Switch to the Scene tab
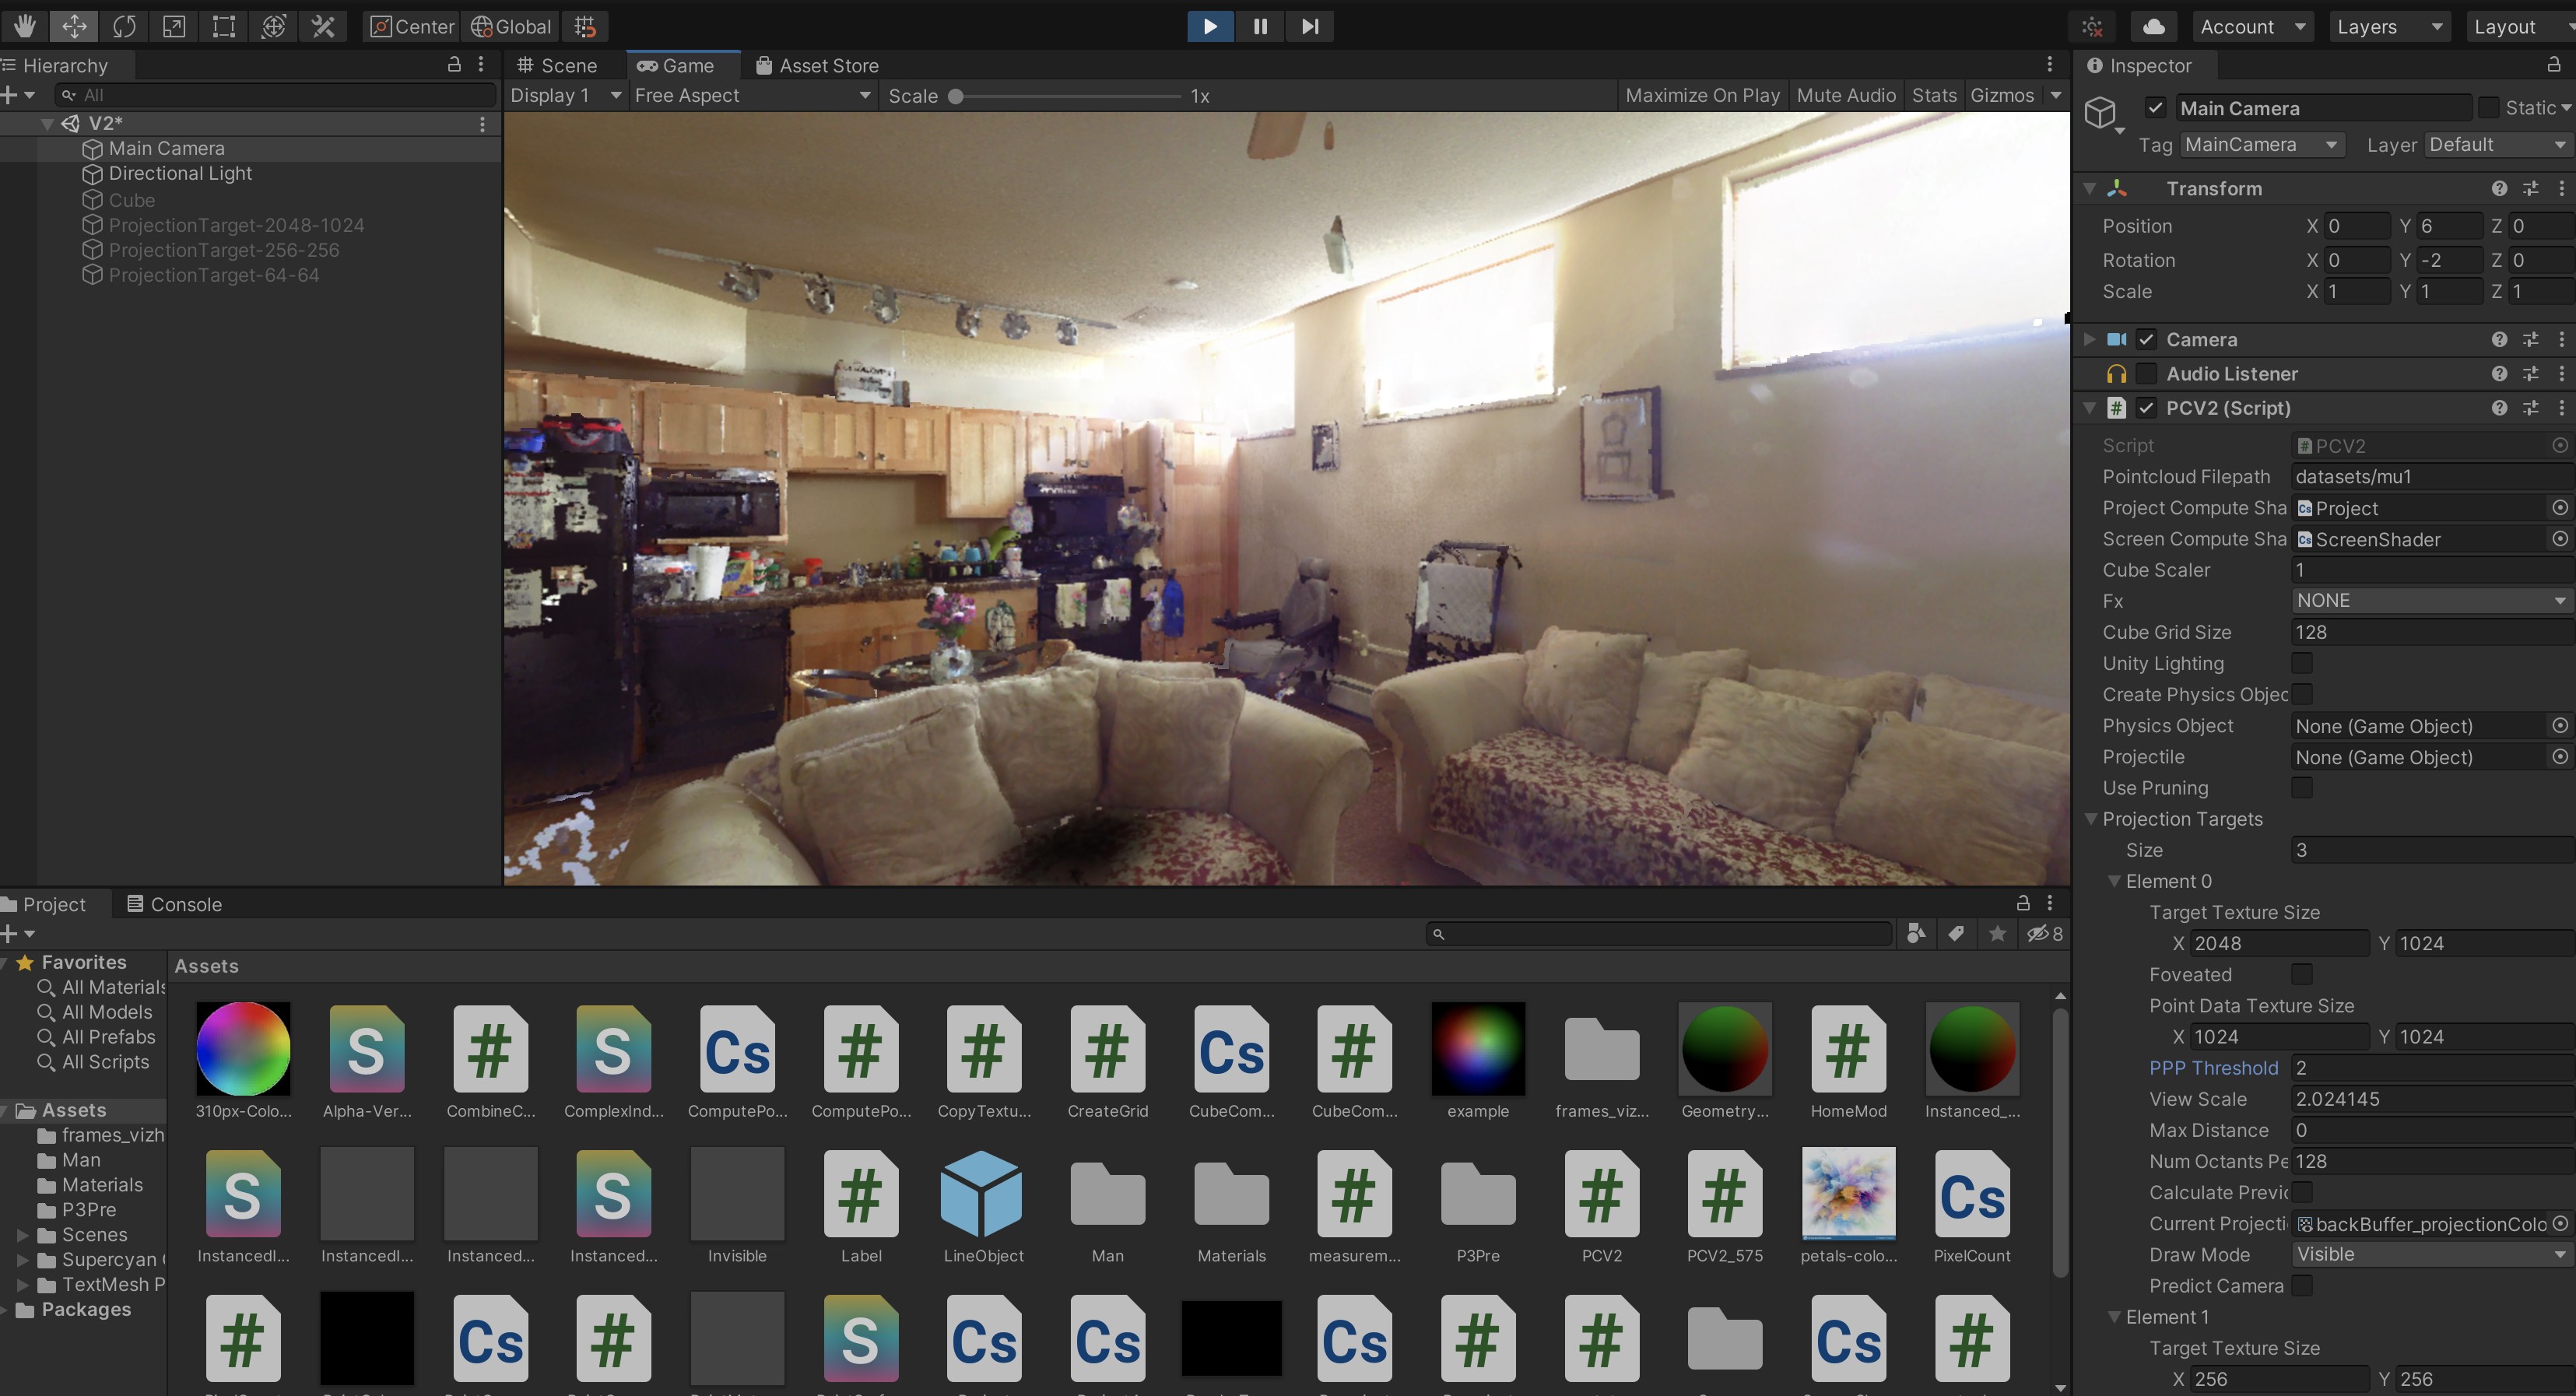2576x1396 pixels. click(x=557, y=65)
